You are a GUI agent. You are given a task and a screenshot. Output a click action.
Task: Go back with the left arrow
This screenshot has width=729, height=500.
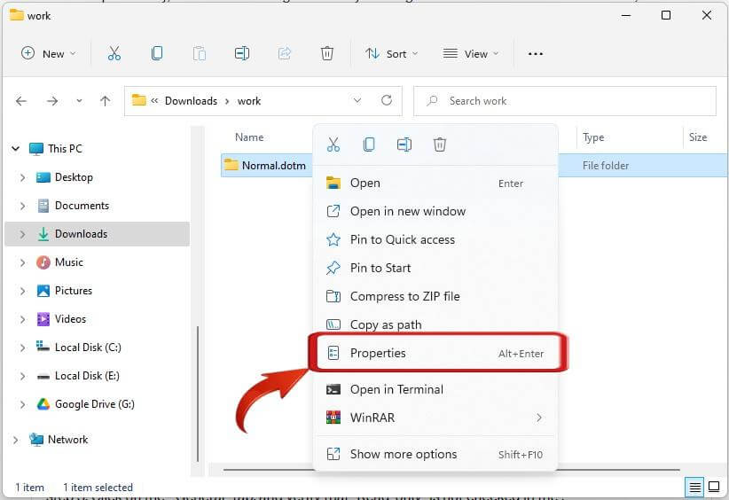pos(21,101)
